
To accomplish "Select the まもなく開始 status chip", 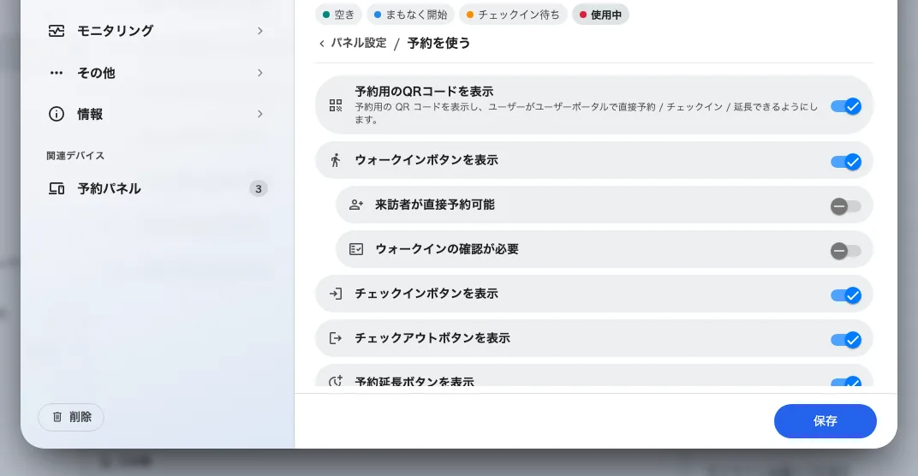I will click(410, 15).
